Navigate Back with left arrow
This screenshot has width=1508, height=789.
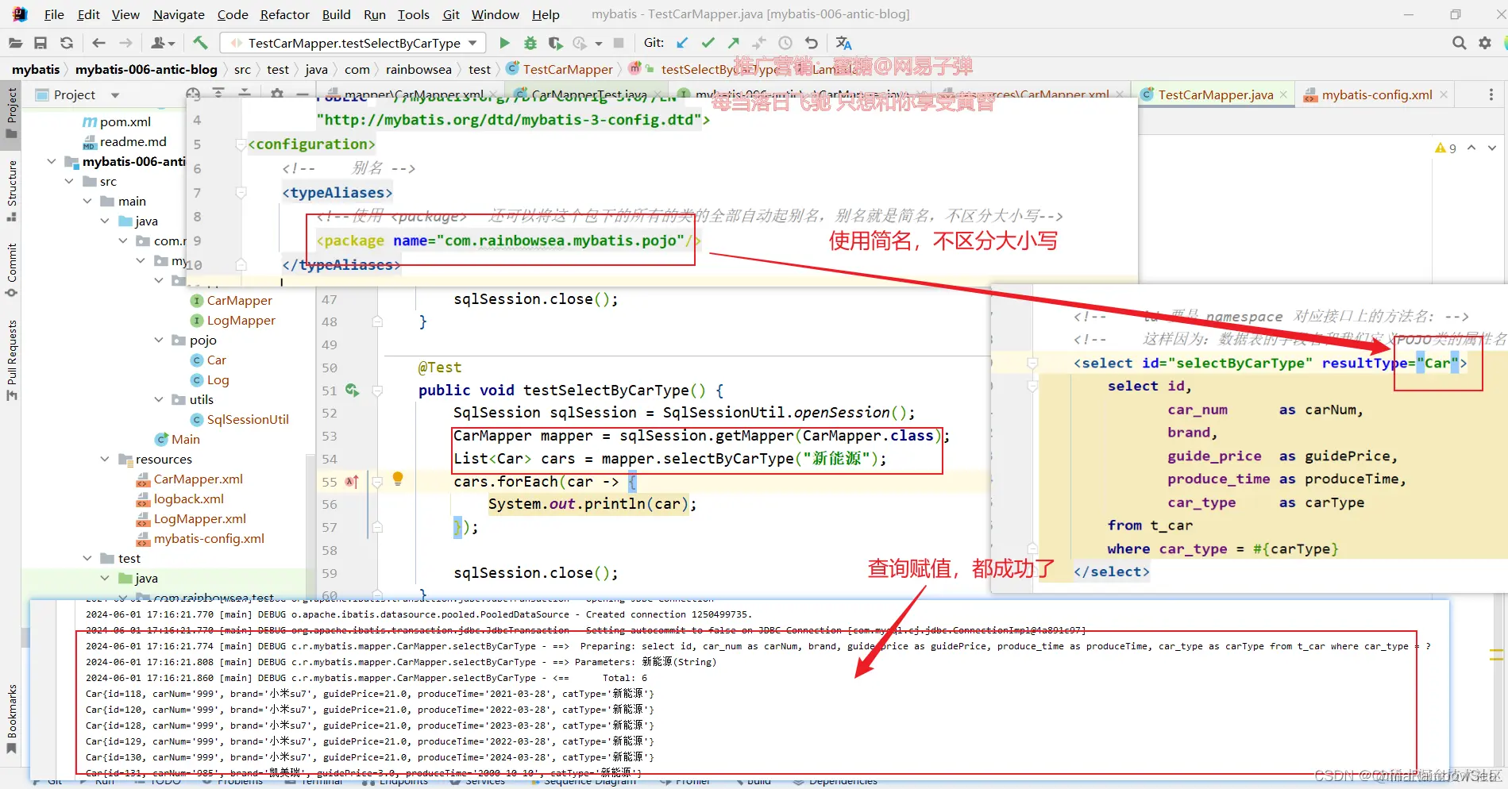(98, 43)
